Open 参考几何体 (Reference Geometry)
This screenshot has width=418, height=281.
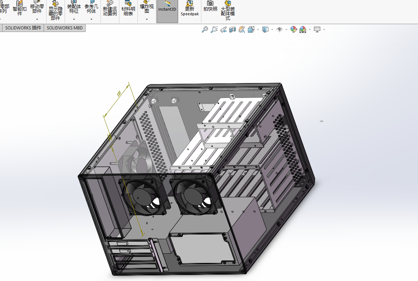click(91, 7)
